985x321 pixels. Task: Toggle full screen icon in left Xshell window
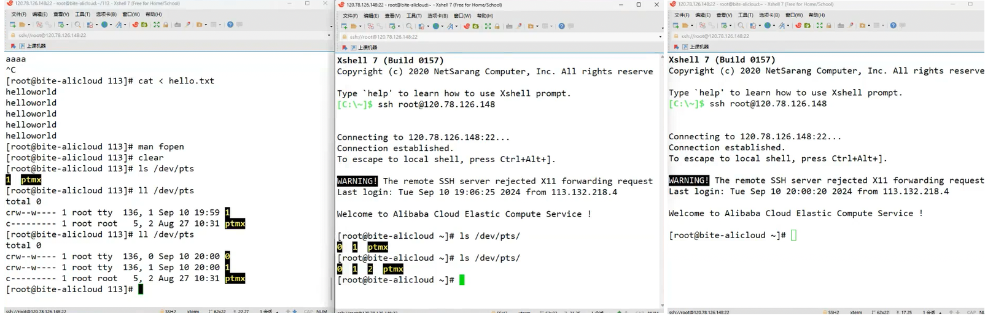156,25
